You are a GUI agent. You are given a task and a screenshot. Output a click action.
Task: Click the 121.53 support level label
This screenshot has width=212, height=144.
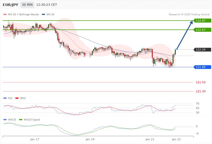coord(201,82)
